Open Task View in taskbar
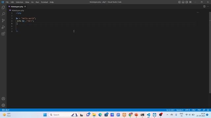Image resolution: width=211 pixels, height=118 pixels. click(81, 115)
